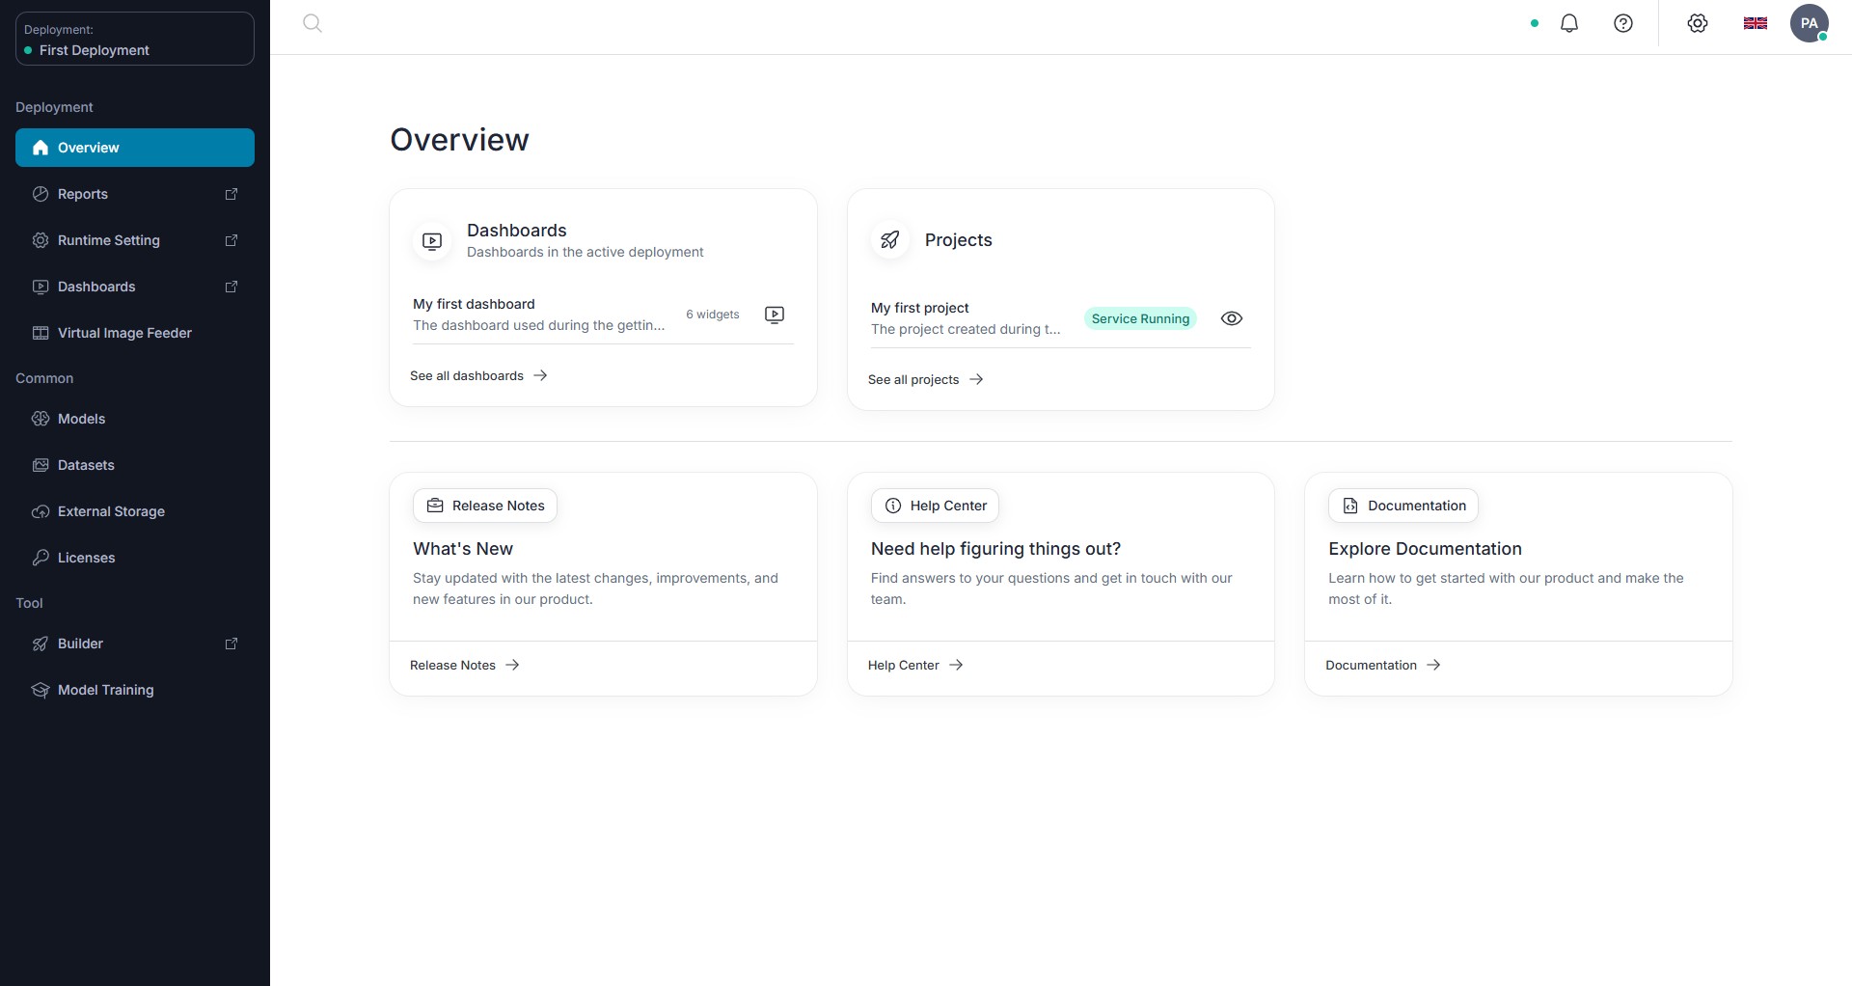
Task: Click the Projects card rocket icon
Action: tap(890, 239)
